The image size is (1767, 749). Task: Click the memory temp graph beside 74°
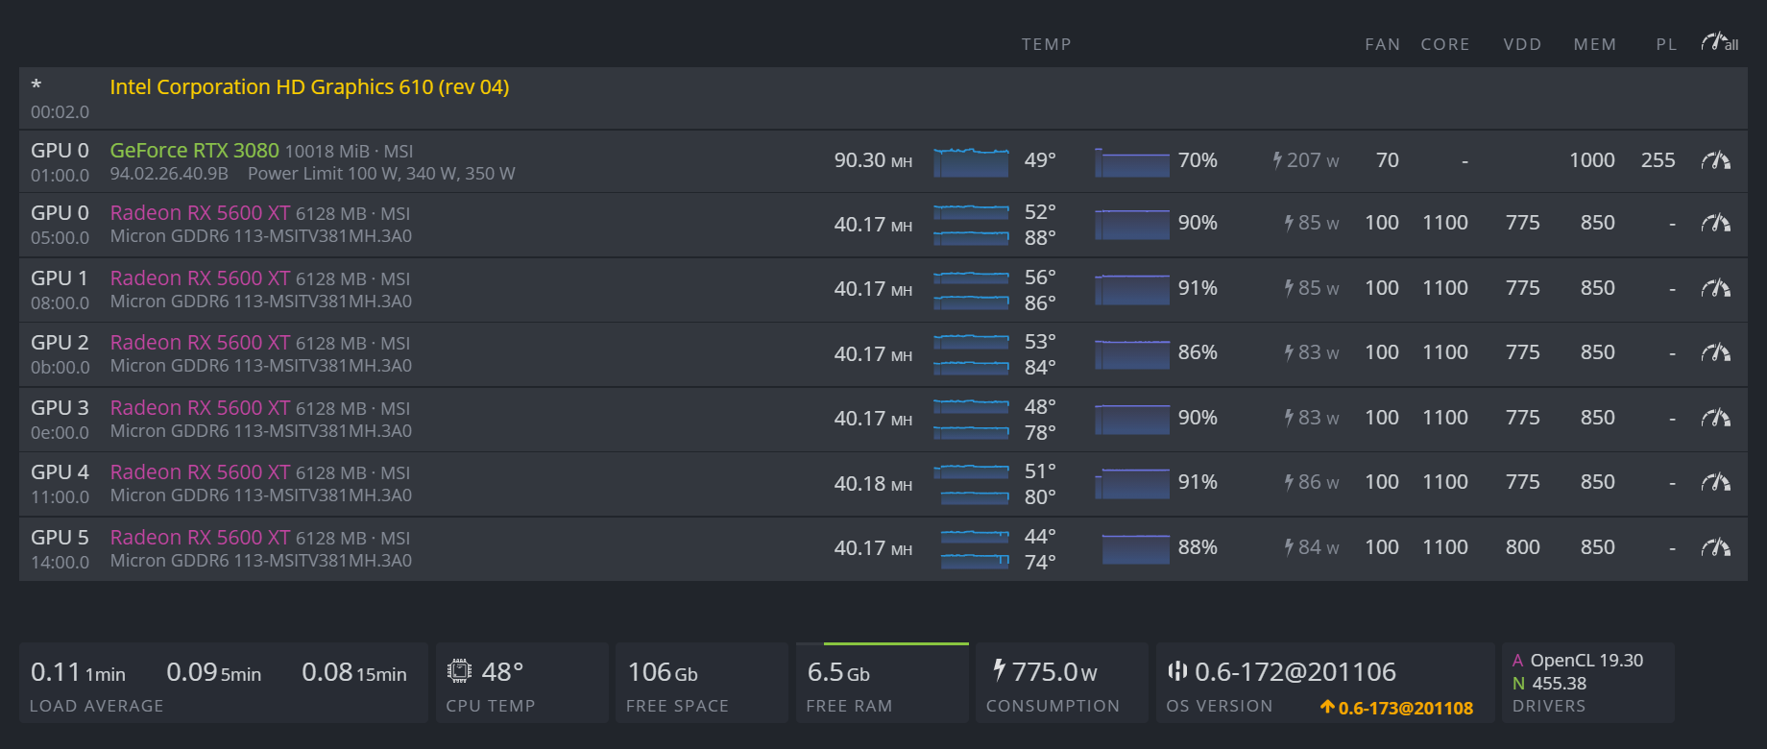click(x=975, y=561)
